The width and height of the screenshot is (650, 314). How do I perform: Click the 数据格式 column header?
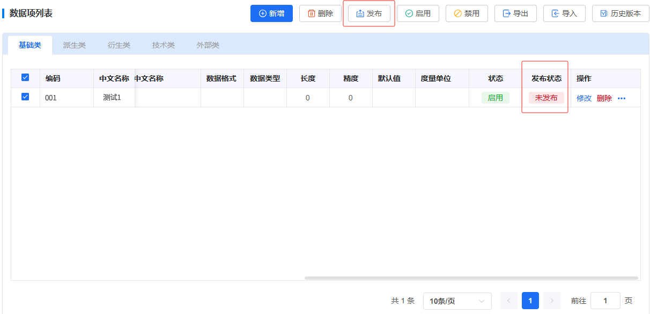coord(221,78)
